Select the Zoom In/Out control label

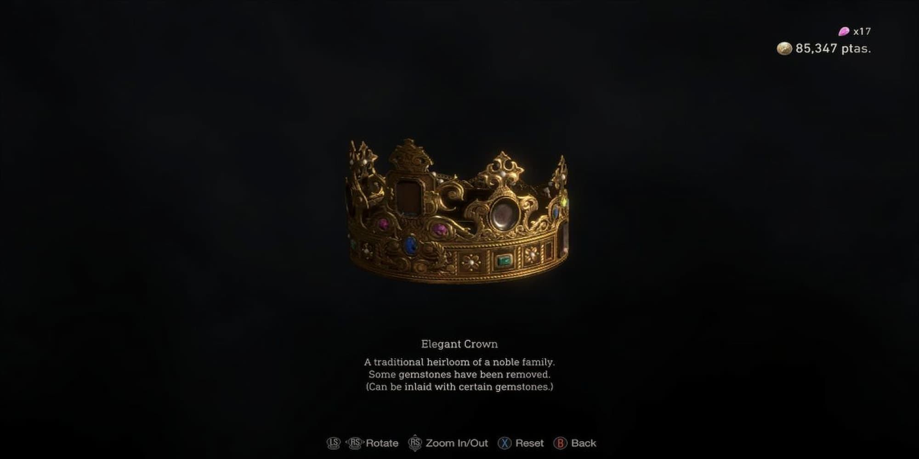pos(457,443)
